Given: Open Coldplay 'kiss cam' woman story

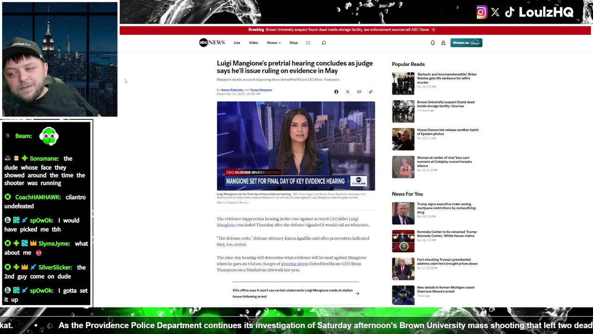Looking at the screenshot, I should coord(444,161).
